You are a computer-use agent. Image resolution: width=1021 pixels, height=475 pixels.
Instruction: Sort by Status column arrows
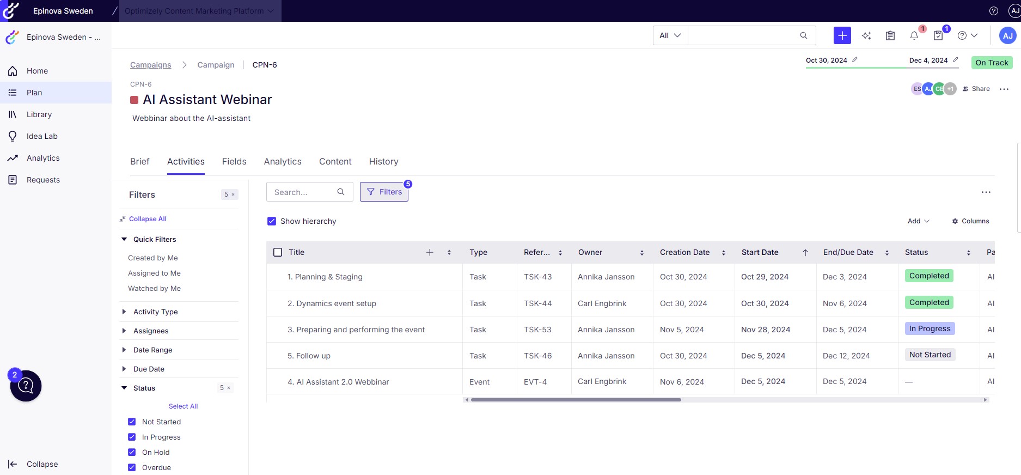969,253
